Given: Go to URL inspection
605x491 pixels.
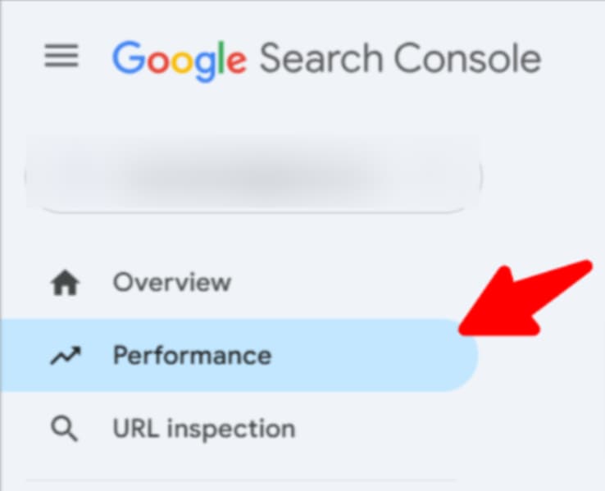Looking at the screenshot, I should pyautogui.click(x=203, y=429).
